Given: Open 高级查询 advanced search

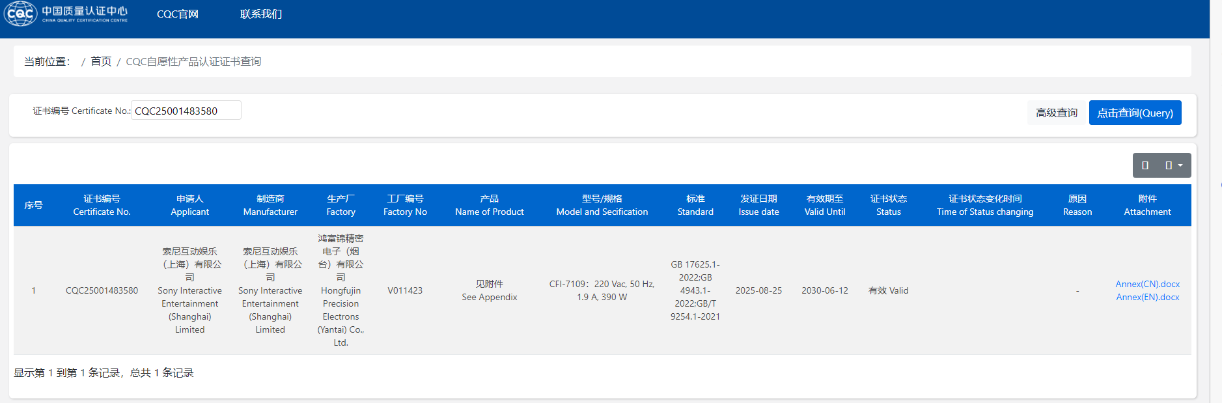Looking at the screenshot, I should 1057,113.
